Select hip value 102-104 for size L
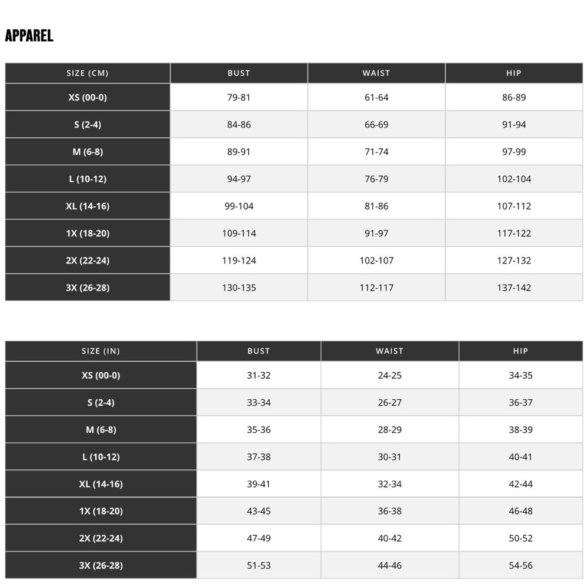Screen dimensions: 588x588 click(514, 179)
